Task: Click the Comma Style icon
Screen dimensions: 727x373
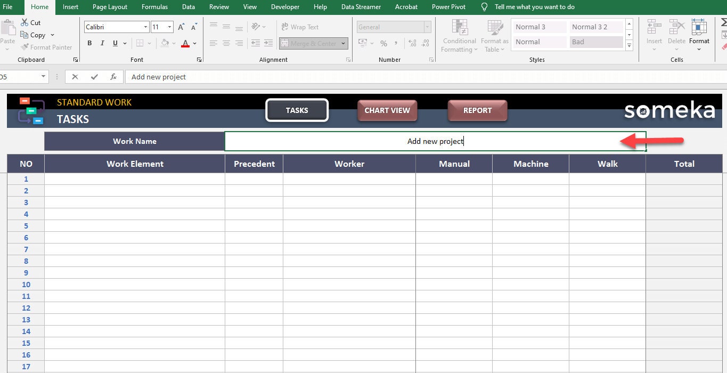Action: [x=396, y=44]
